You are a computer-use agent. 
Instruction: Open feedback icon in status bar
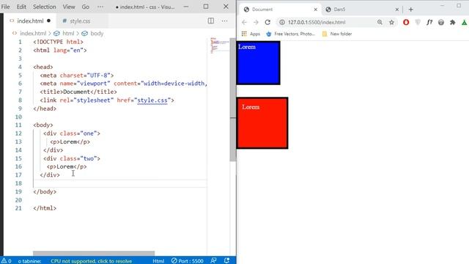tap(213, 261)
